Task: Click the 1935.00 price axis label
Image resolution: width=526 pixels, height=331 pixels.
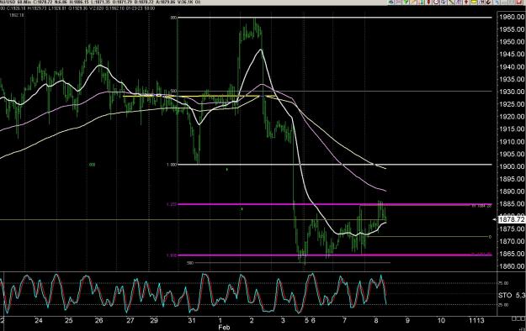Action: 511,80
